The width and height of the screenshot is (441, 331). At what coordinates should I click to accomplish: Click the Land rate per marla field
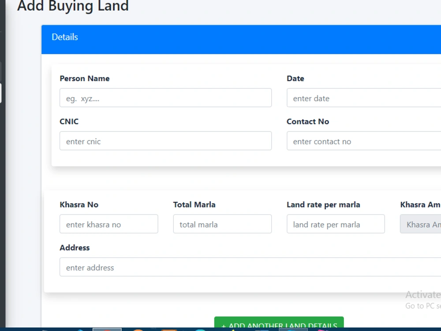(336, 224)
